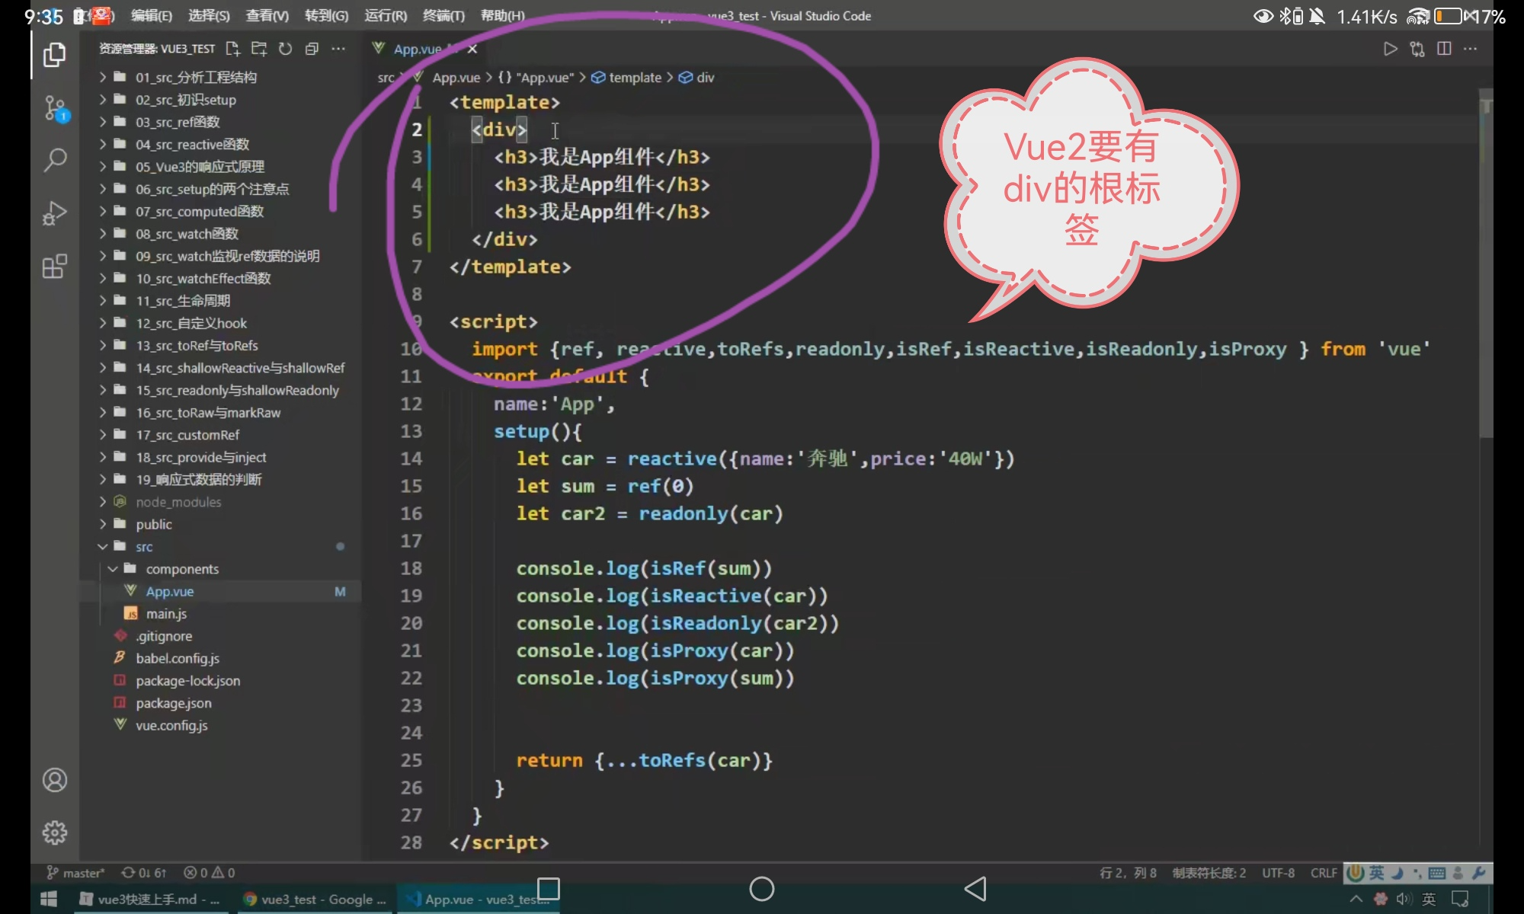This screenshot has height=914, width=1524.
Task: Click the Split Editor icon
Action: point(1443,49)
